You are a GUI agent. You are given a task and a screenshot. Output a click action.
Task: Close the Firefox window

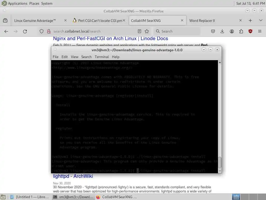point(261,10)
